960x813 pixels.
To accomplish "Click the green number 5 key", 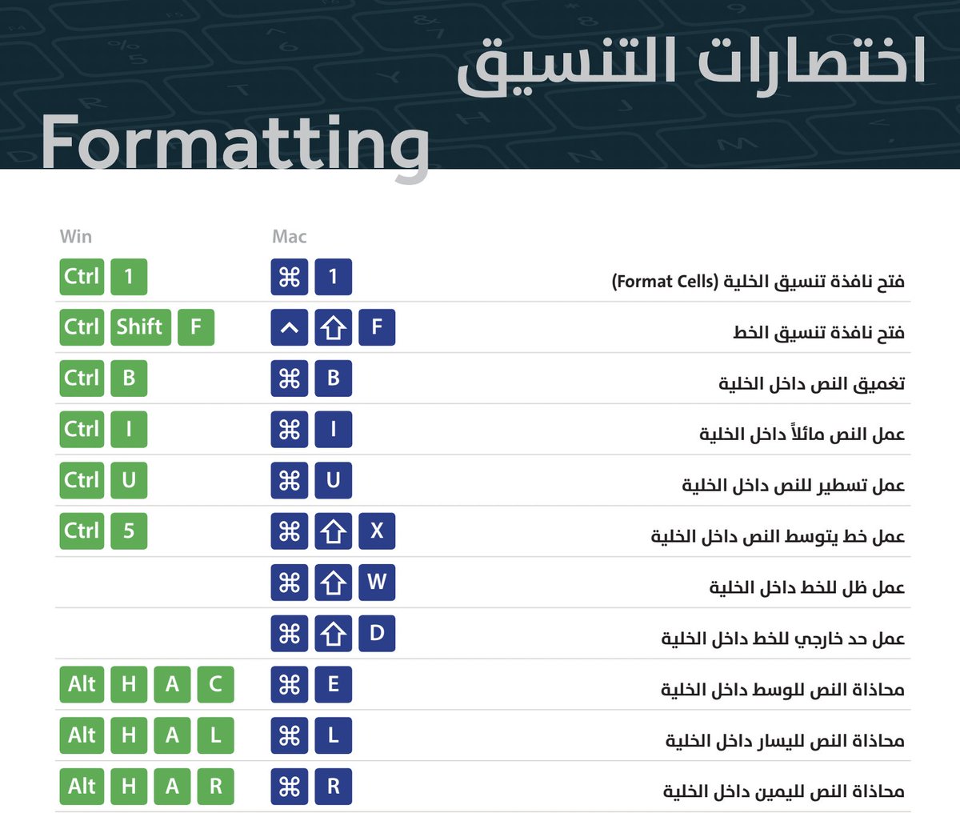I will pyautogui.click(x=129, y=531).
